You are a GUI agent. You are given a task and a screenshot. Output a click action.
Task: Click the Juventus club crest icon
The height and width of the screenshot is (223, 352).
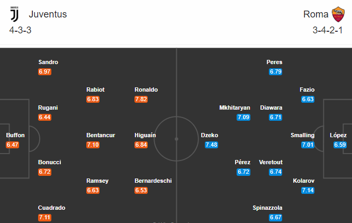(14, 14)
